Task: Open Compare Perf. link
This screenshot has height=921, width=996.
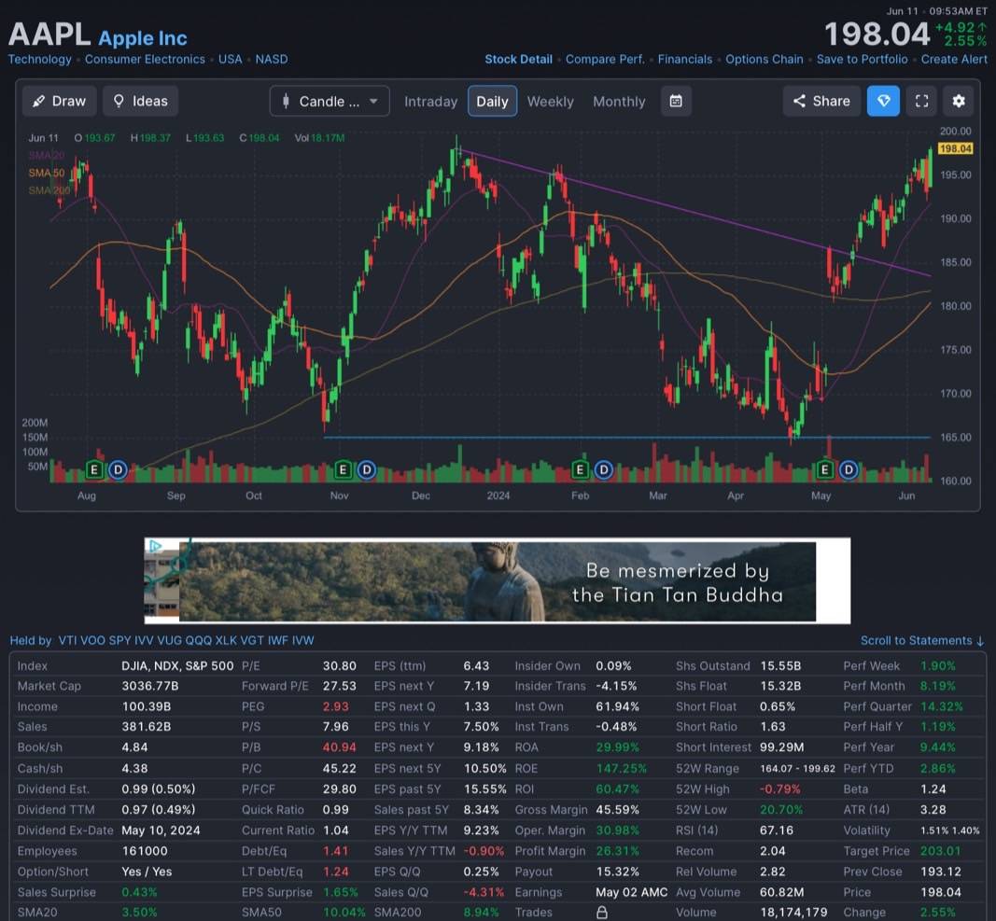Action: point(605,59)
